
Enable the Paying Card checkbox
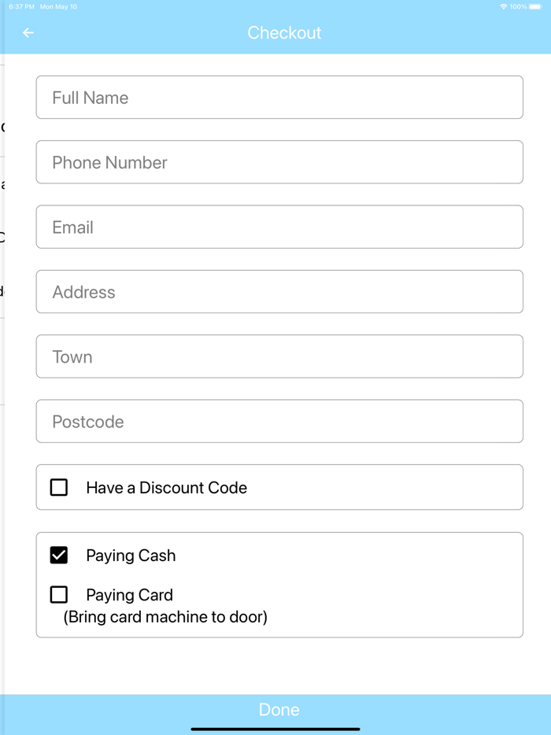[59, 595]
